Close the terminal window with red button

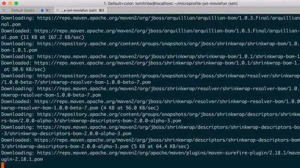[4, 3]
